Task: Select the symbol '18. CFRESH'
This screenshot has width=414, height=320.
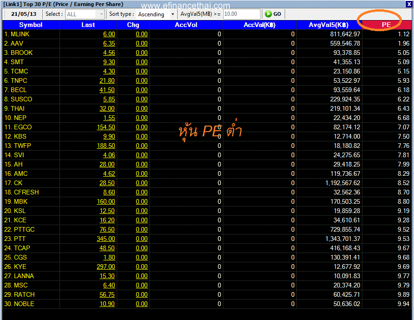Action: (21, 192)
